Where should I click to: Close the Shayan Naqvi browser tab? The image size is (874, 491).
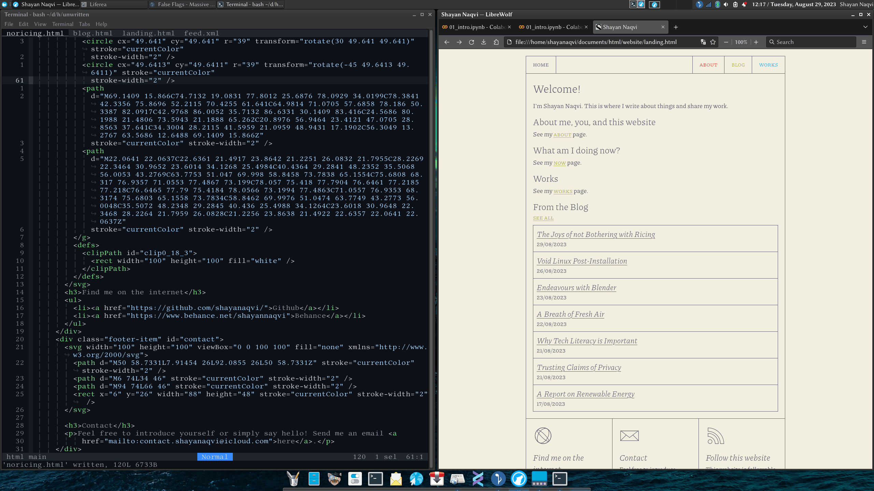(663, 27)
